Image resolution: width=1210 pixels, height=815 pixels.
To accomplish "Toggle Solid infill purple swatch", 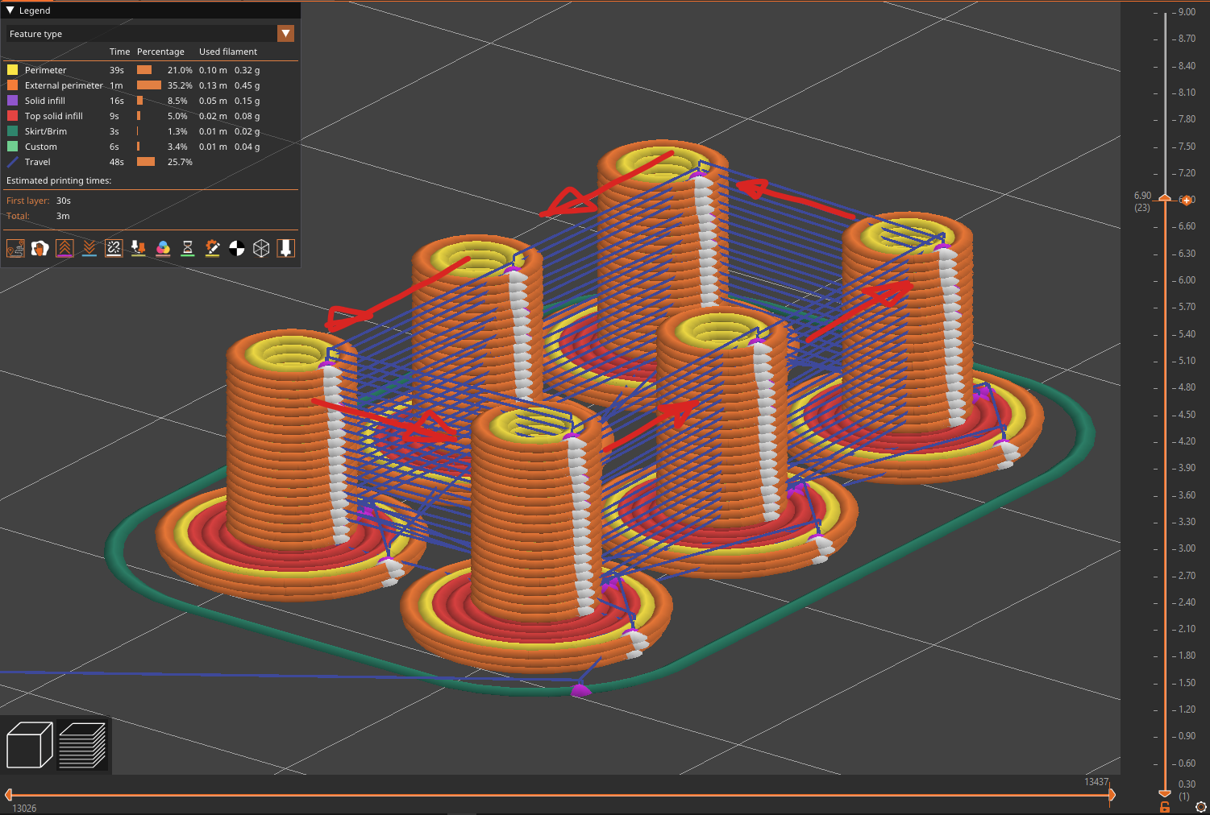I will pos(12,101).
